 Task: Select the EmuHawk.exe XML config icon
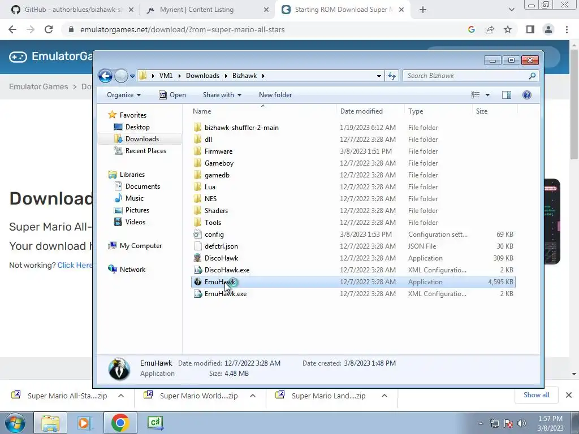pyautogui.click(x=197, y=294)
